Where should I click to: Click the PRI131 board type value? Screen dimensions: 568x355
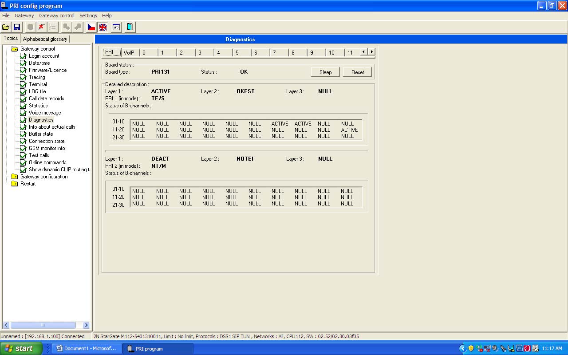[x=161, y=72]
